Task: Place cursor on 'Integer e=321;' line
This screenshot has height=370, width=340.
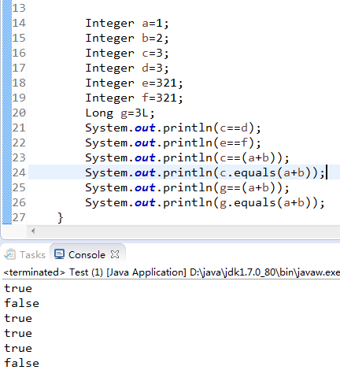Action: click(134, 83)
